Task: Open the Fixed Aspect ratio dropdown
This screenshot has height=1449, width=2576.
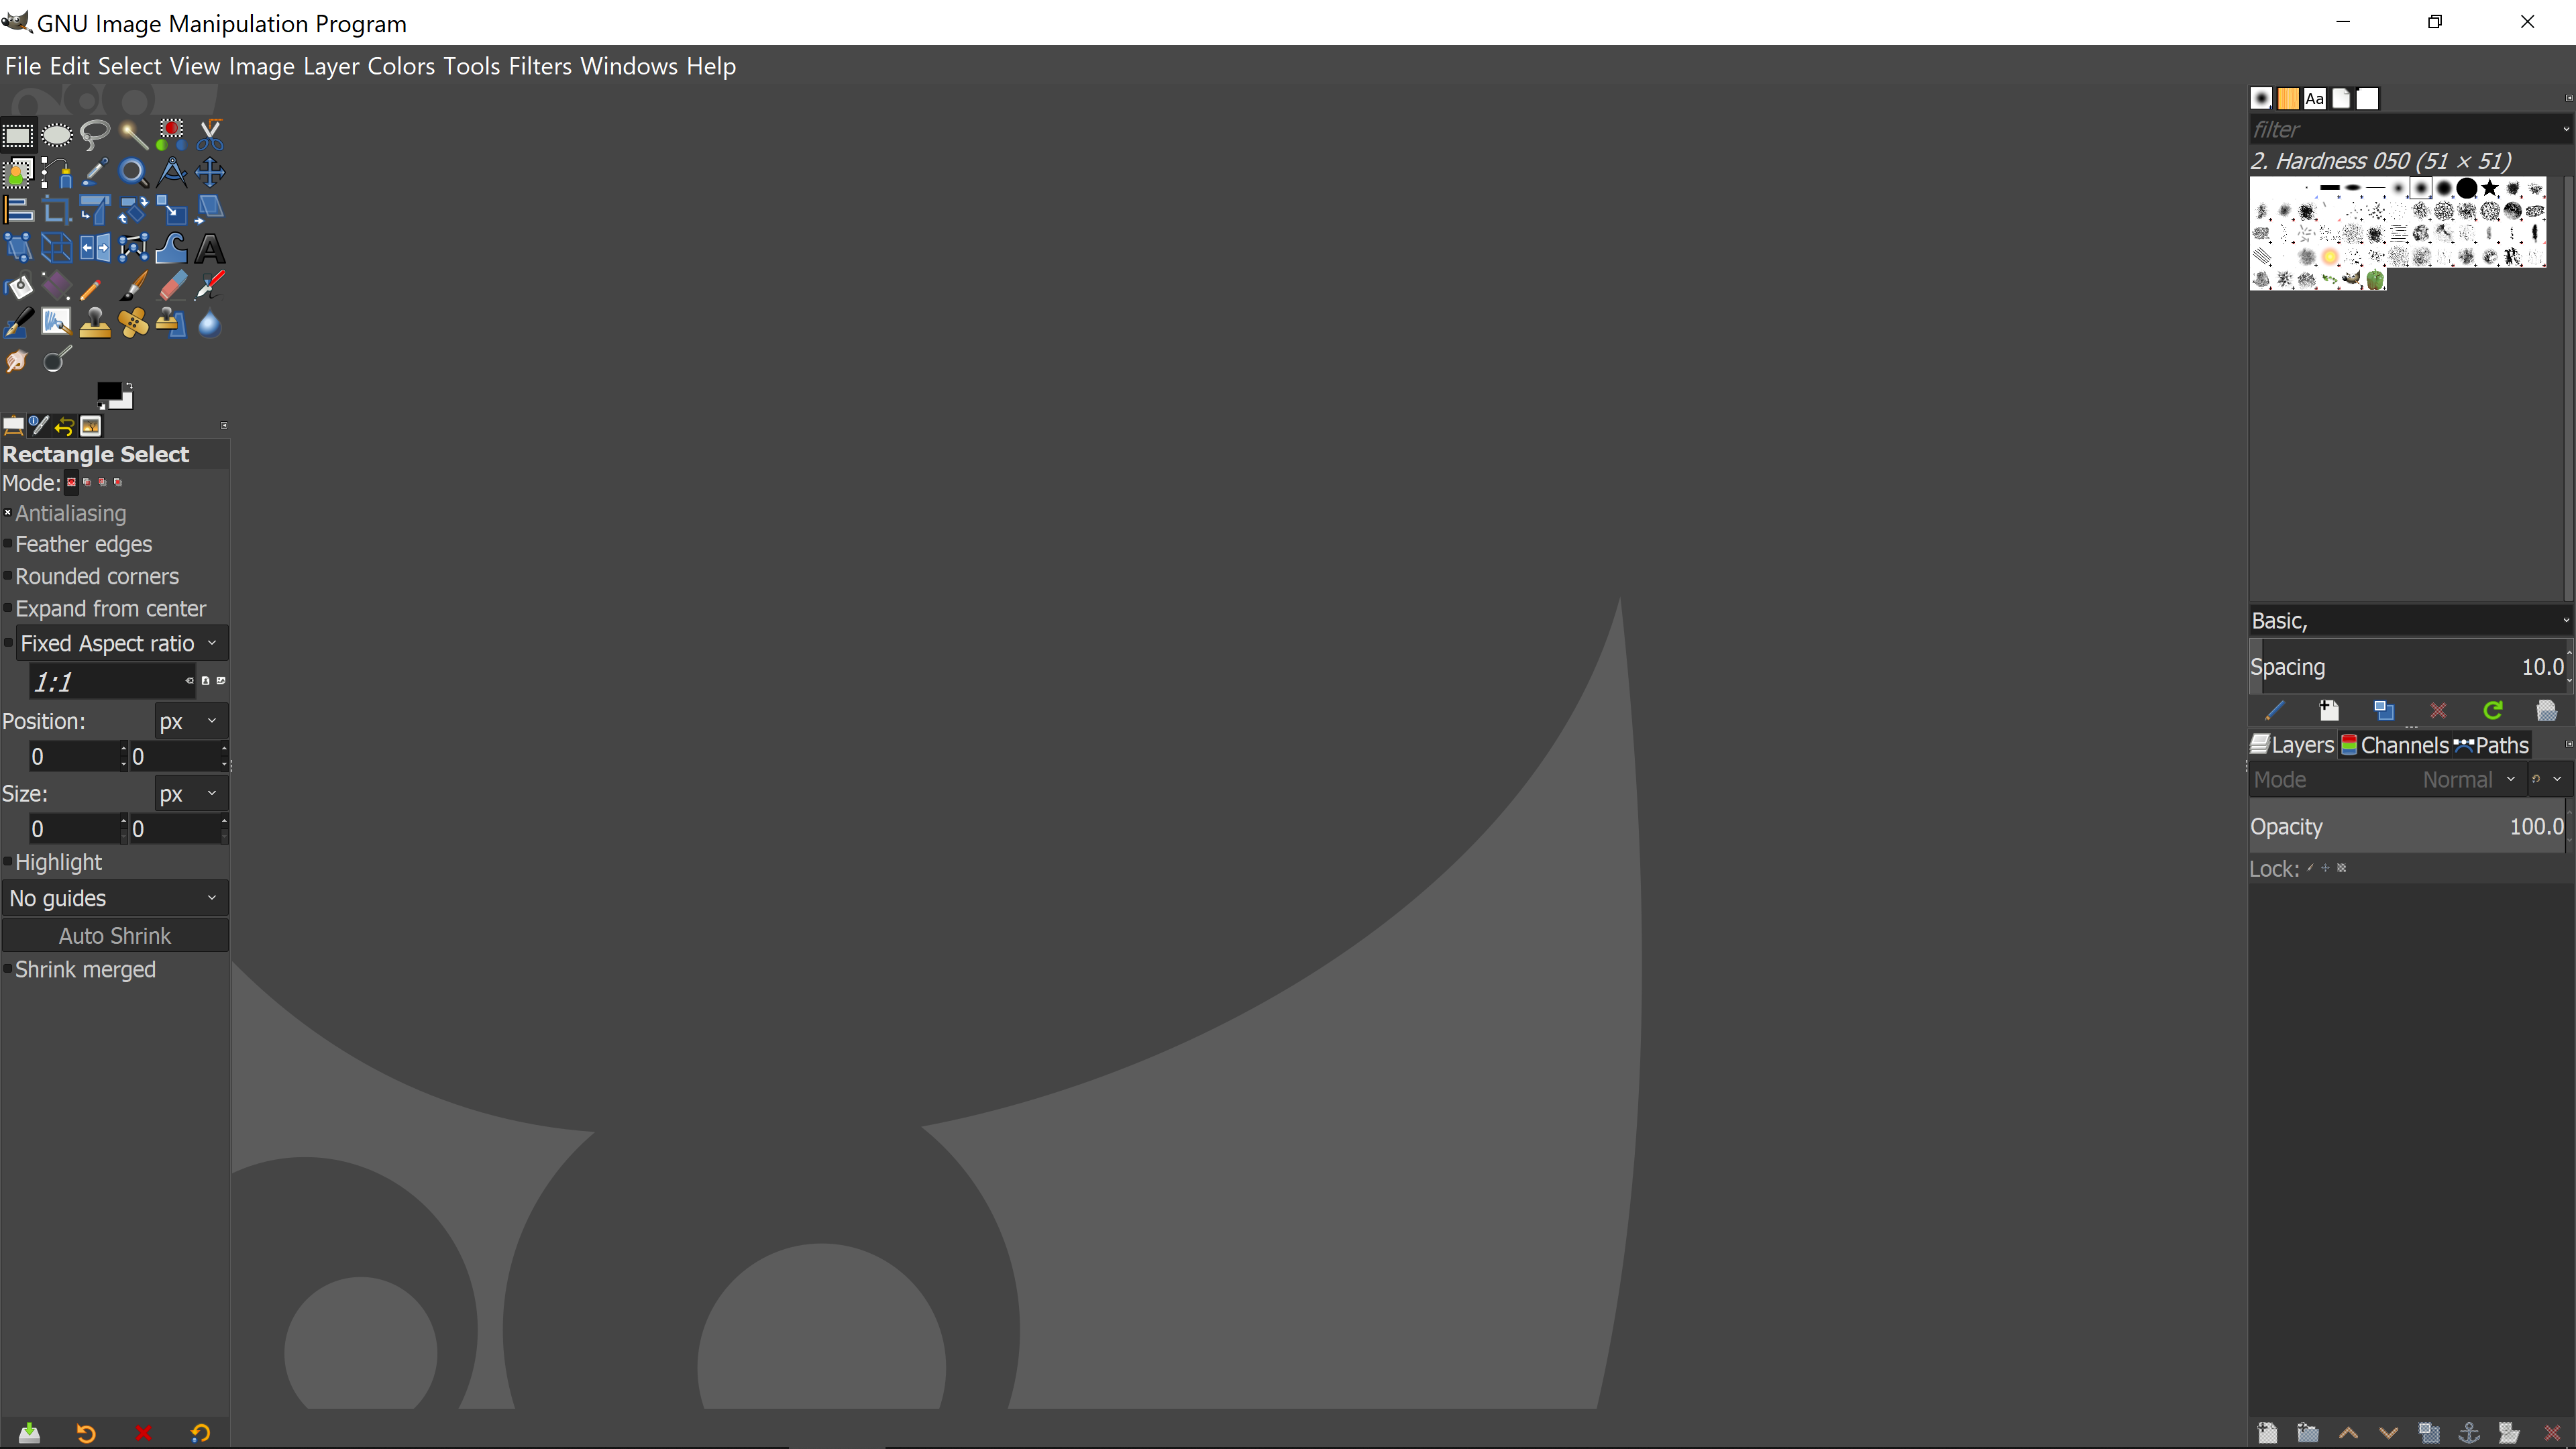Action: [x=120, y=643]
